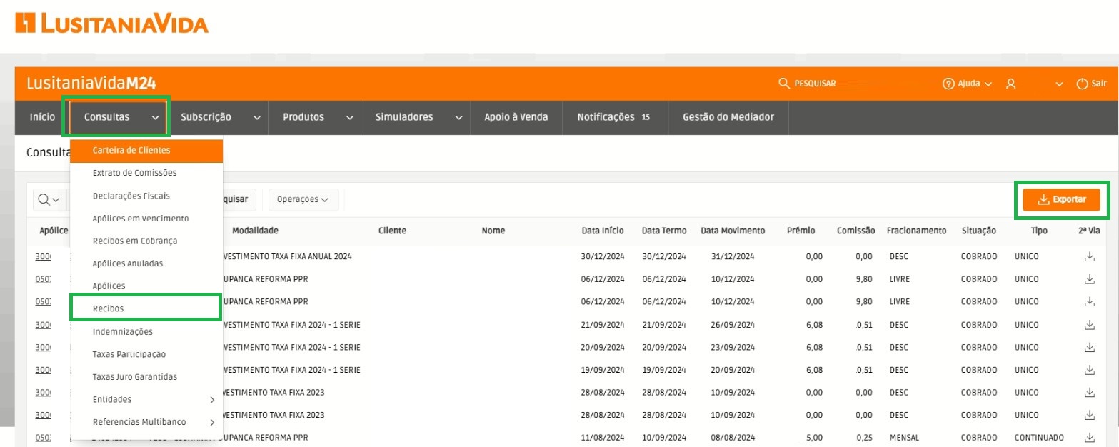The image size is (1119, 447).
Task: Click the Data Movimento column header
Action: click(x=733, y=231)
